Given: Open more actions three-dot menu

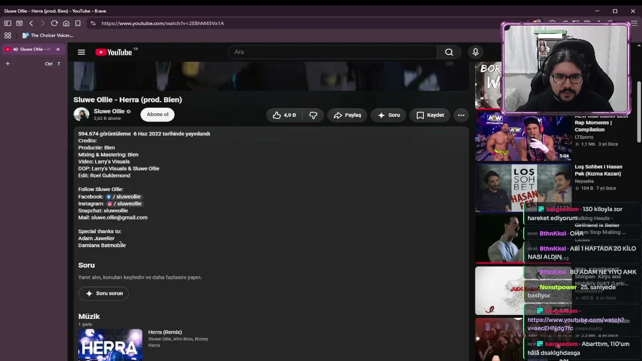Looking at the screenshot, I should click(x=461, y=115).
